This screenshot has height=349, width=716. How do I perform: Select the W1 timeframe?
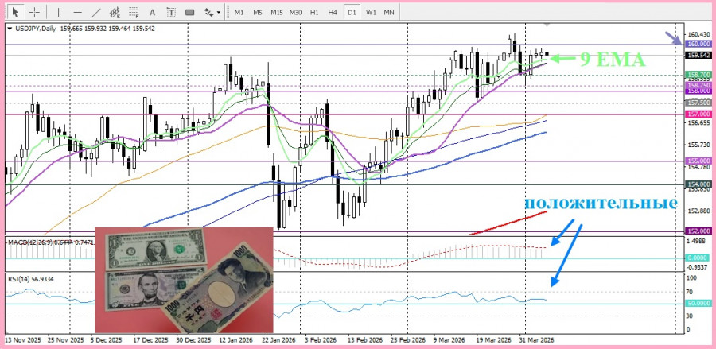[370, 12]
